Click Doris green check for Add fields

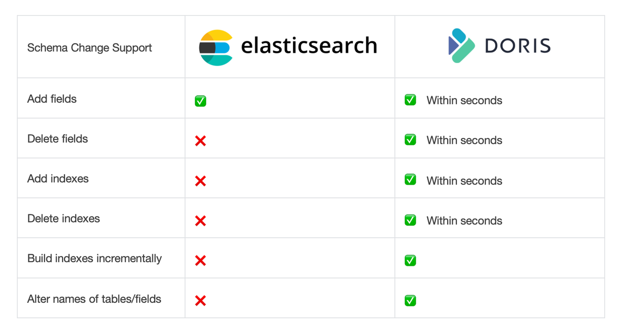[410, 100]
